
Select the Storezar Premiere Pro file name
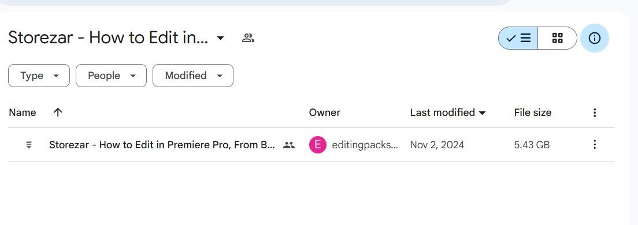[162, 145]
